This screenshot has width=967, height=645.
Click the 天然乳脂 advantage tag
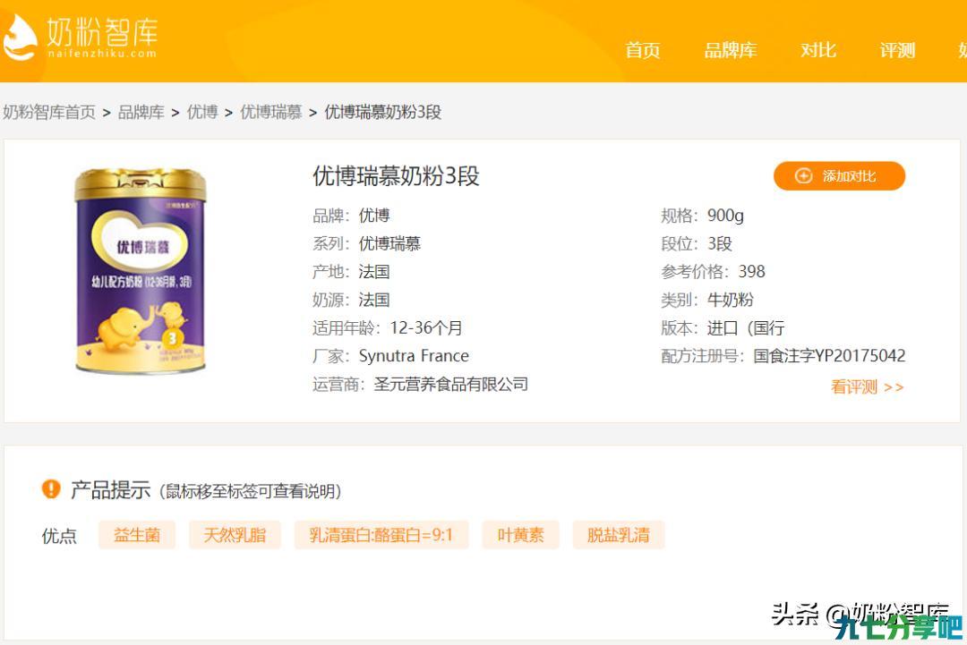point(235,535)
